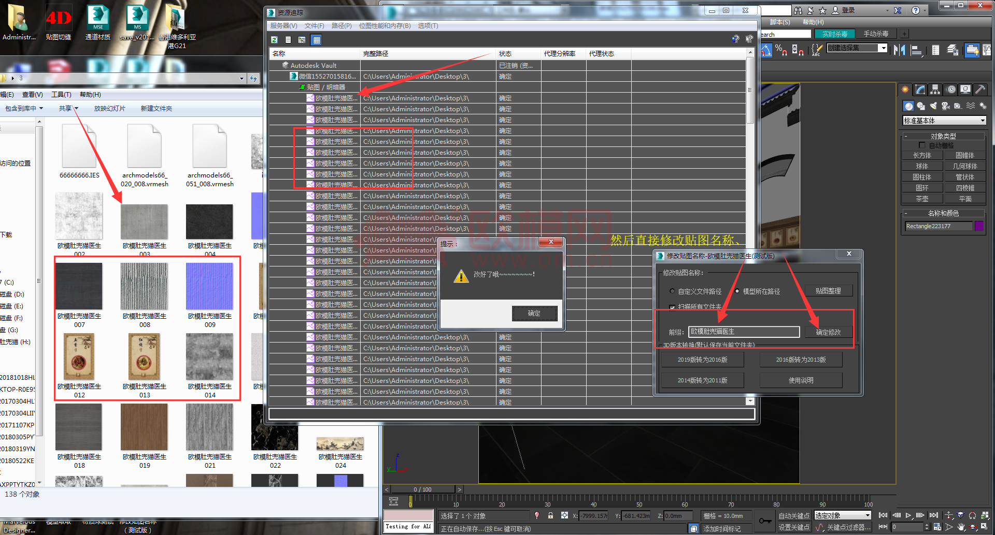995x535 pixels.
Task: Select the Helpers category icon
Action: pos(958,106)
